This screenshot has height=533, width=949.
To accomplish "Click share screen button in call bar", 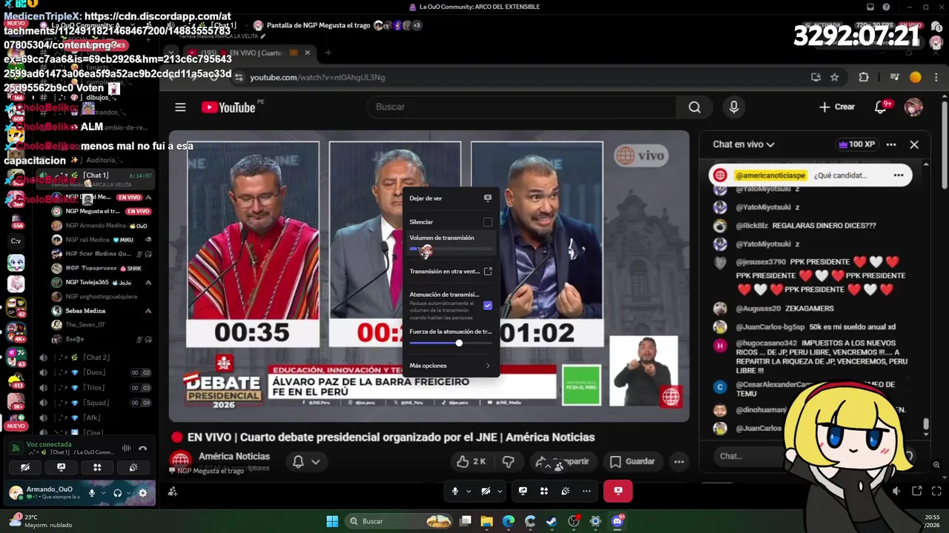I will click(523, 491).
